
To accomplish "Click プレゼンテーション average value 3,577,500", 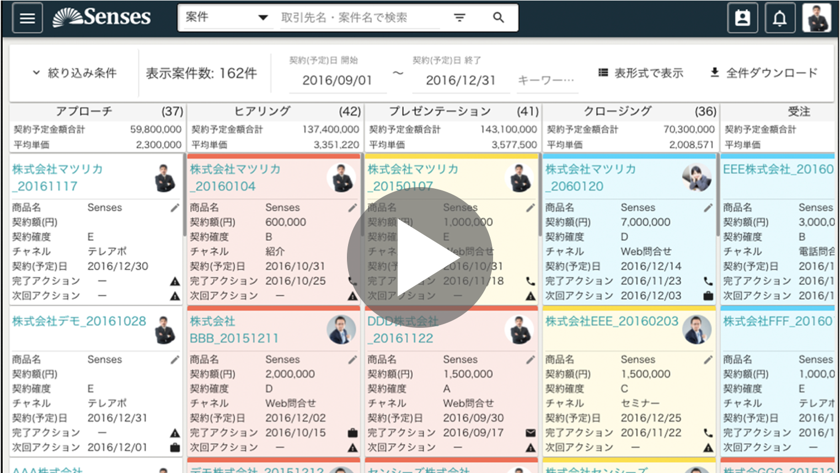I will tap(514, 145).
